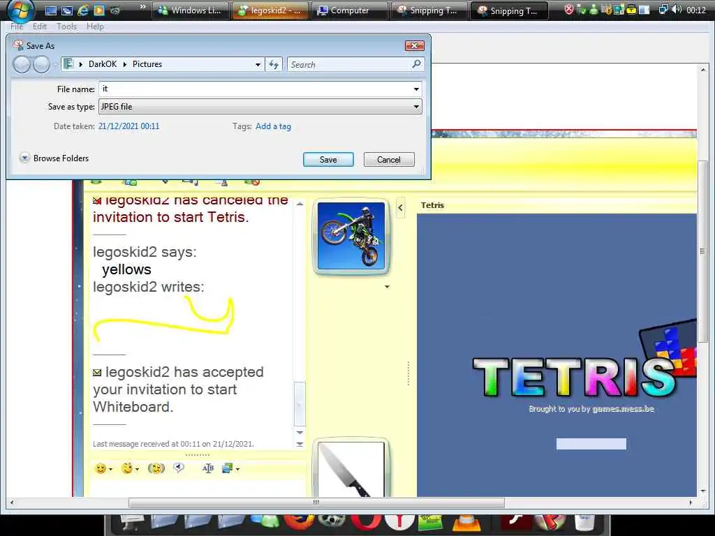Click the yellow handwriting drawing in chat

(163, 318)
